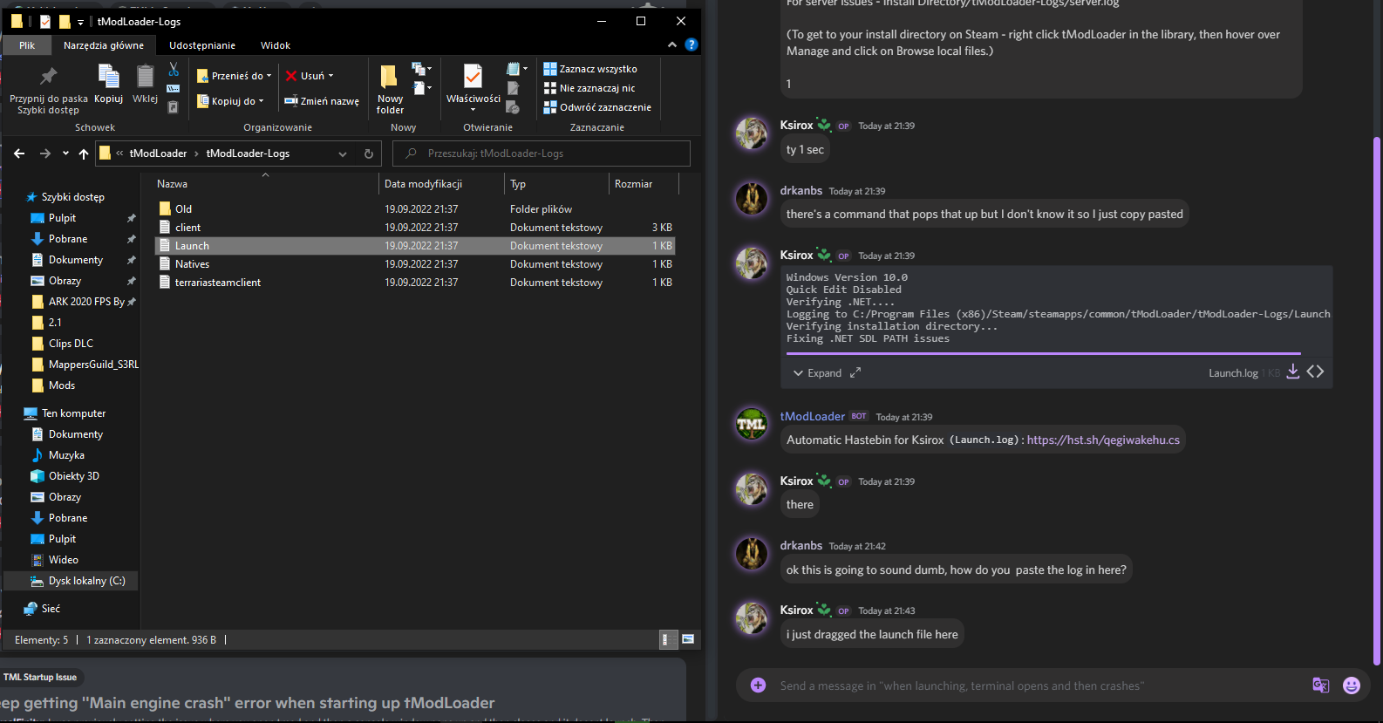
Task: Open Customize Quick Access Toolbar dropdown
Action: click(80, 22)
